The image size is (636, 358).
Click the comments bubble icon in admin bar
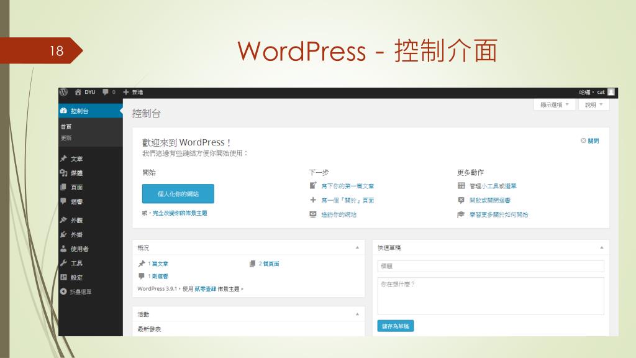pyautogui.click(x=106, y=92)
